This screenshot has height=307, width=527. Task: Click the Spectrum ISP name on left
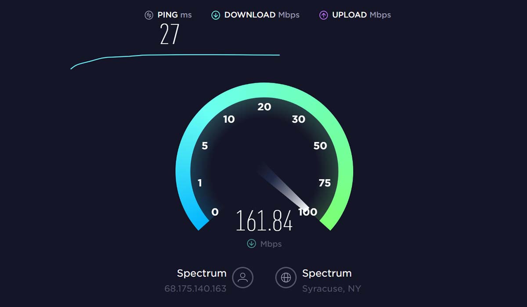pyautogui.click(x=202, y=273)
